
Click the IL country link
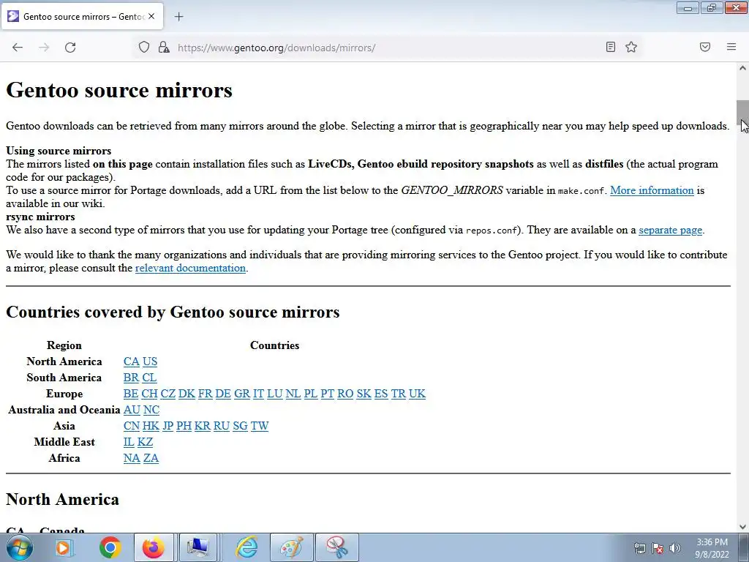click(x=129, y=442)
